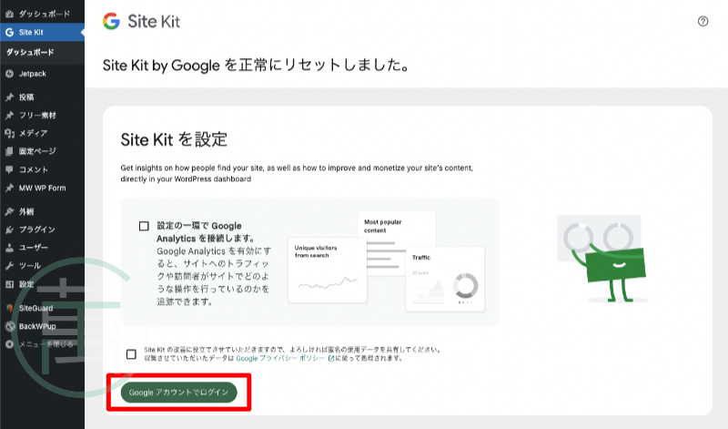Click the comment bubble icon beside コメント
This screenshot has height=429, width=728.
click(x=9, y=169)
